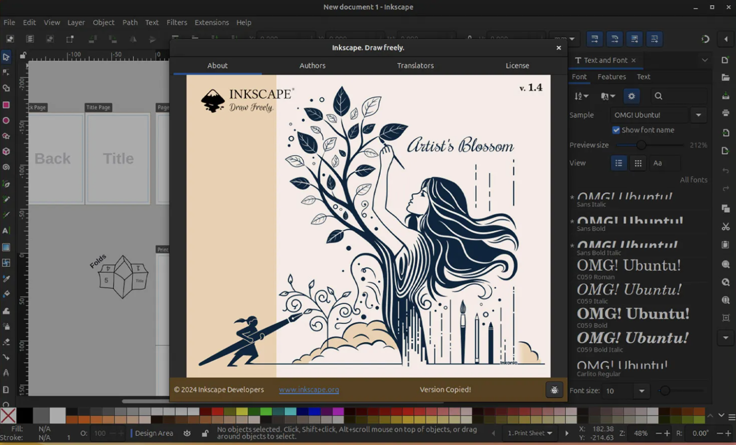This screenshot has width=736, height=445.
Task: Click the 'Title Page' label on canvas
Action: pyautogui.click(x=98, y=107)
